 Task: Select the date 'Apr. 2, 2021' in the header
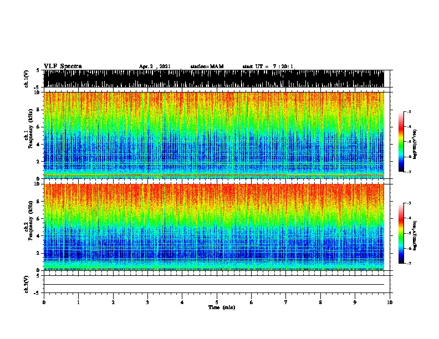point(155,66)
